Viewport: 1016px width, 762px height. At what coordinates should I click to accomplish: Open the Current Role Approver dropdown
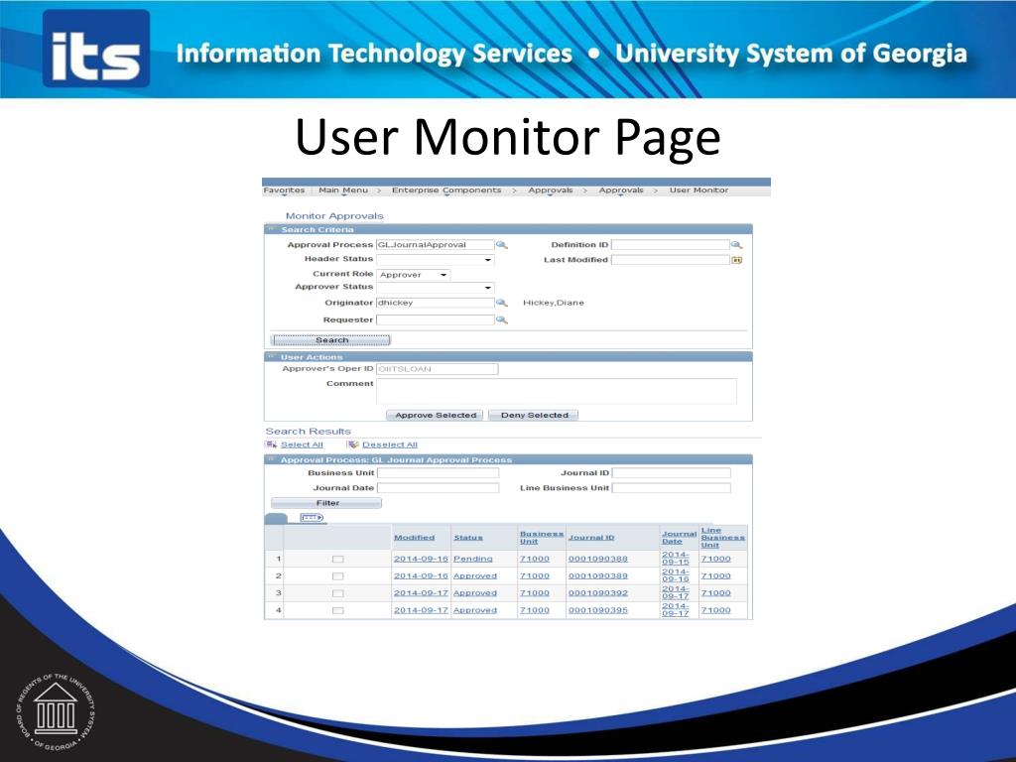(x=414, y=275)
